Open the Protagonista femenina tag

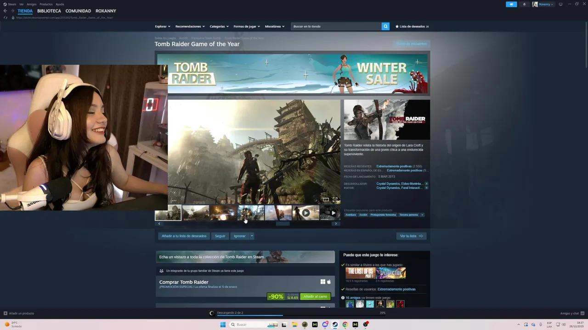383,214
